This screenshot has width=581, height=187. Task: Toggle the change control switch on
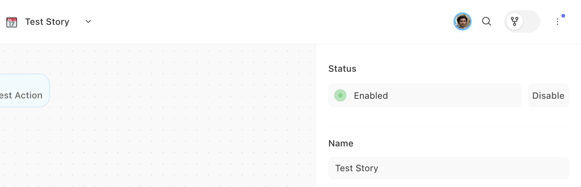pos(522,21)
